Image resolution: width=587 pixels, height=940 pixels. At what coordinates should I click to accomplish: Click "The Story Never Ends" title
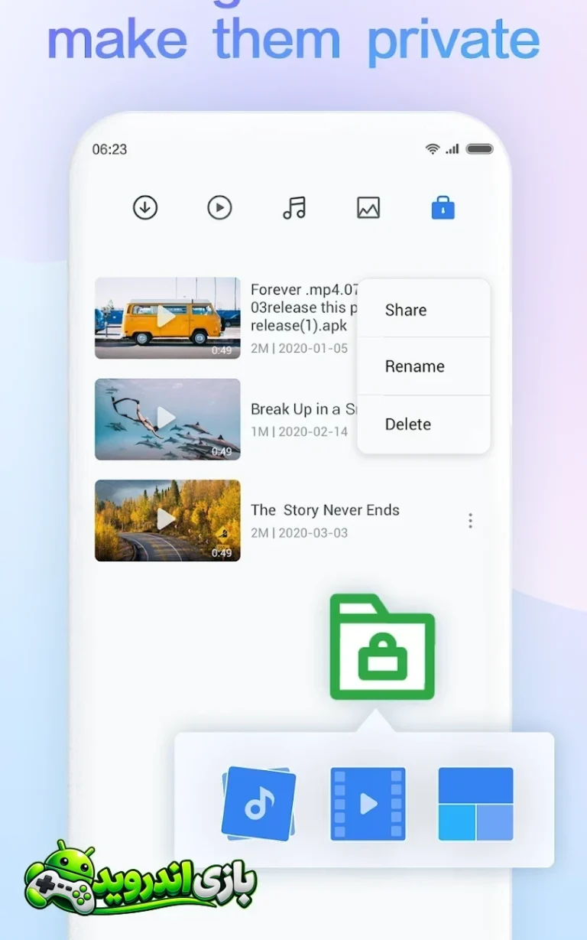(325, 510)
